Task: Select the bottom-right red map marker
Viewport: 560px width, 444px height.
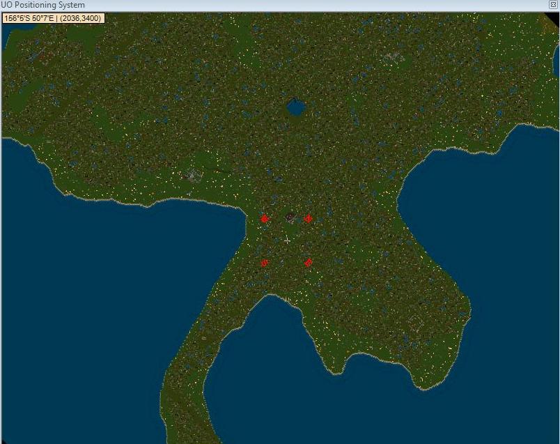Action: (308, 263)
